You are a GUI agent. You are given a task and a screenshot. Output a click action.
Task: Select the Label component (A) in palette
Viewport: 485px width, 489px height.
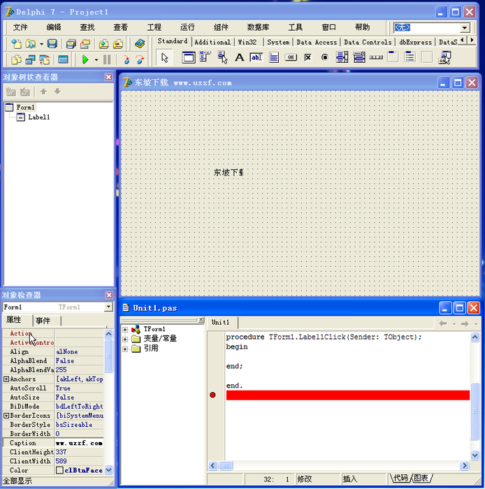(239, 58)
